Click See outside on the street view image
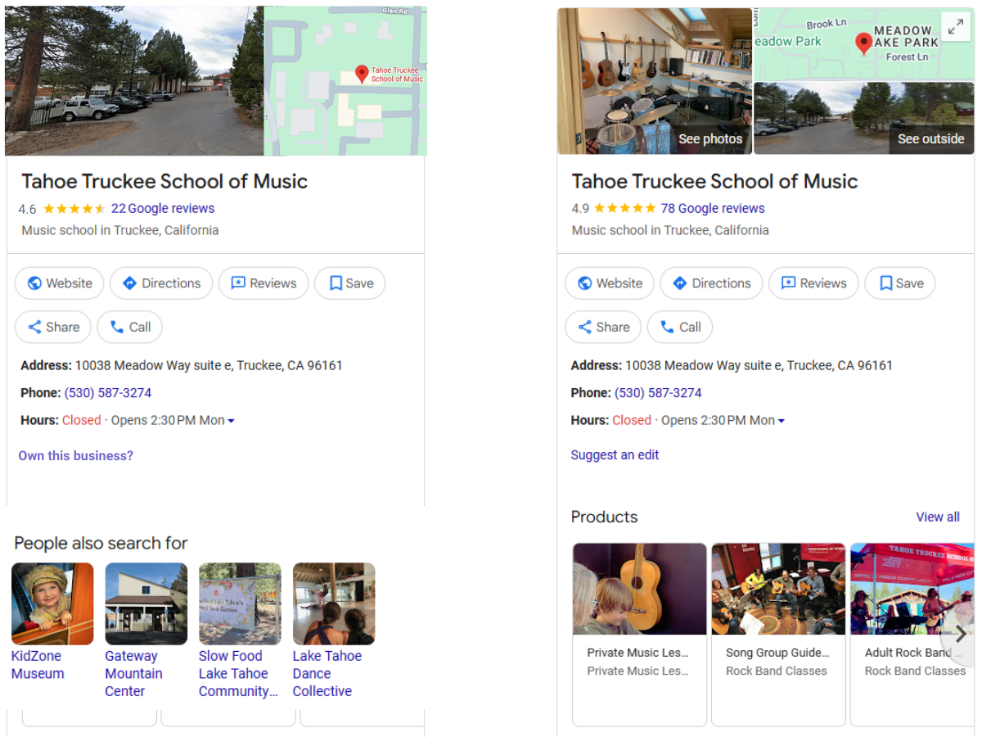Viewport: 982px width, 737px height. tap(931, 139)
